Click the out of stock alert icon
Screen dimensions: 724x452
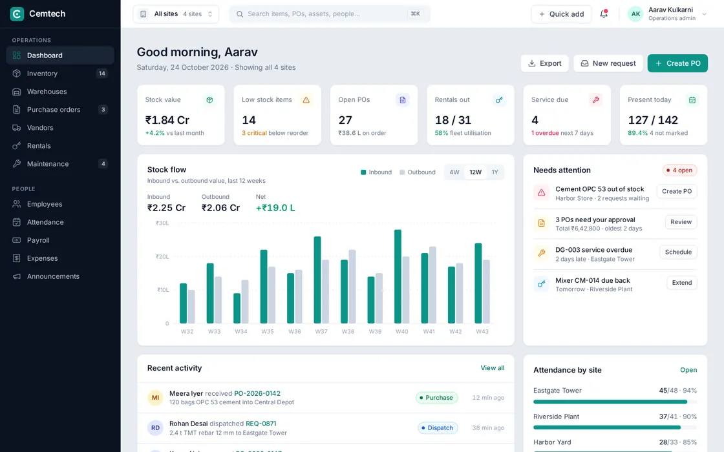[541, 192]
